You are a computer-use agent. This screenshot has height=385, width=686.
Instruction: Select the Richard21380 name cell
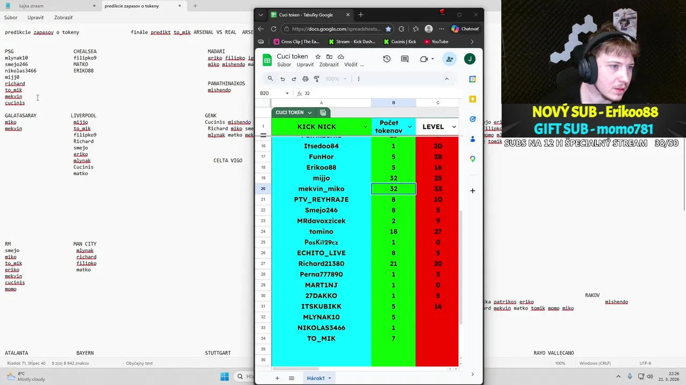[x=321, y=264]
